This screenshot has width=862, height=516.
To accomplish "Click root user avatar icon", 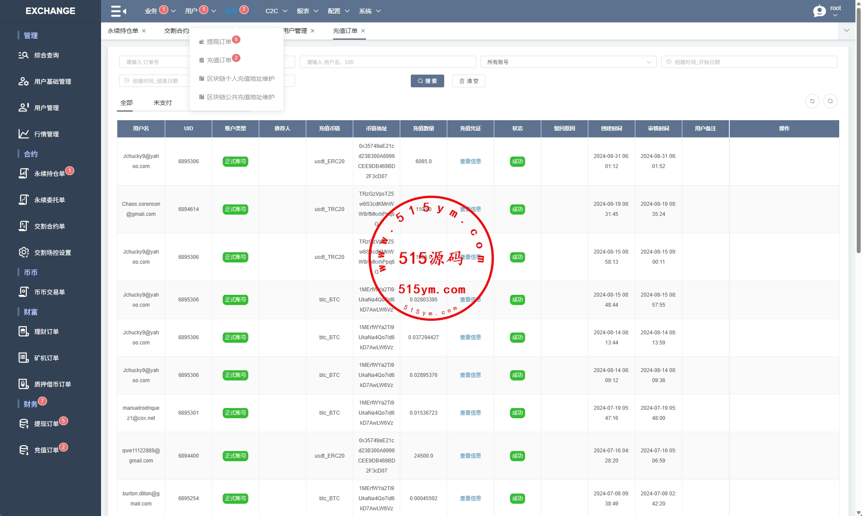I will (819, 11).
